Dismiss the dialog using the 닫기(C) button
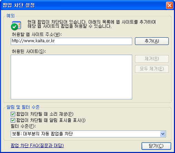Image resolution: width=175 pixels, height=153 pixels. 156,146
